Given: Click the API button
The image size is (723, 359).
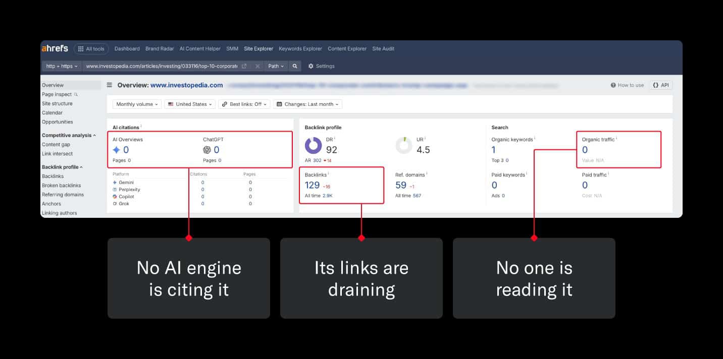Looking at the screenshot, I should click(661, 85).
